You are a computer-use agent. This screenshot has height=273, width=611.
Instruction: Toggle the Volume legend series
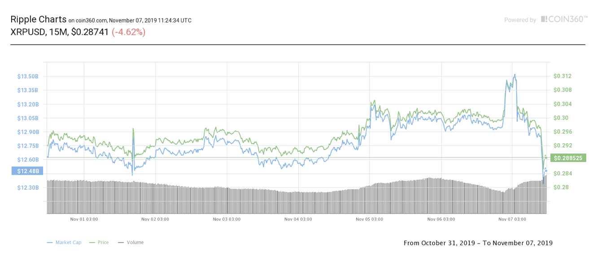click(x=131, y=243)
